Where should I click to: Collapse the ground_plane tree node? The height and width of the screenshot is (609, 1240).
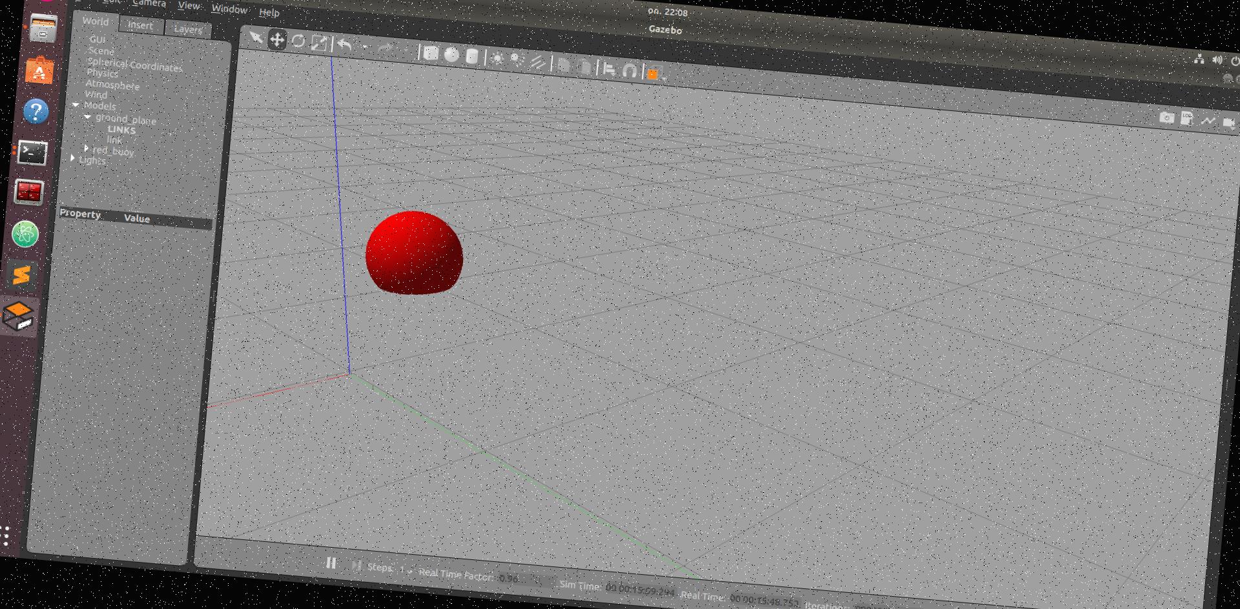tap(88, 117)
